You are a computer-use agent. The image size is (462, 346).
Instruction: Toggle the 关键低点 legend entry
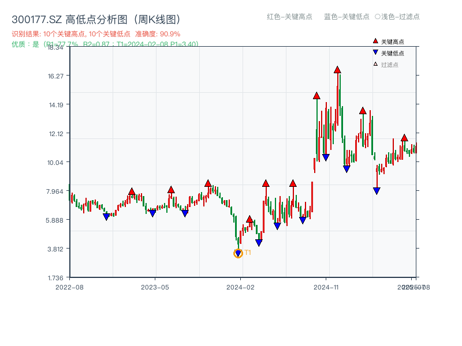388,53
